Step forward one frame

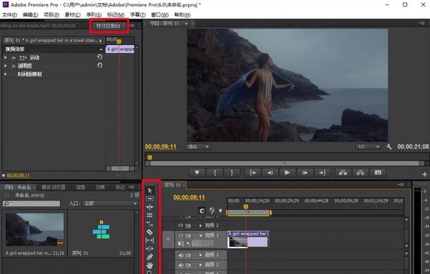click(305, 173)
